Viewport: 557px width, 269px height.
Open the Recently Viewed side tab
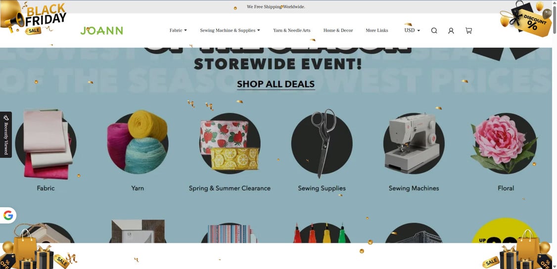pos(5,135)
